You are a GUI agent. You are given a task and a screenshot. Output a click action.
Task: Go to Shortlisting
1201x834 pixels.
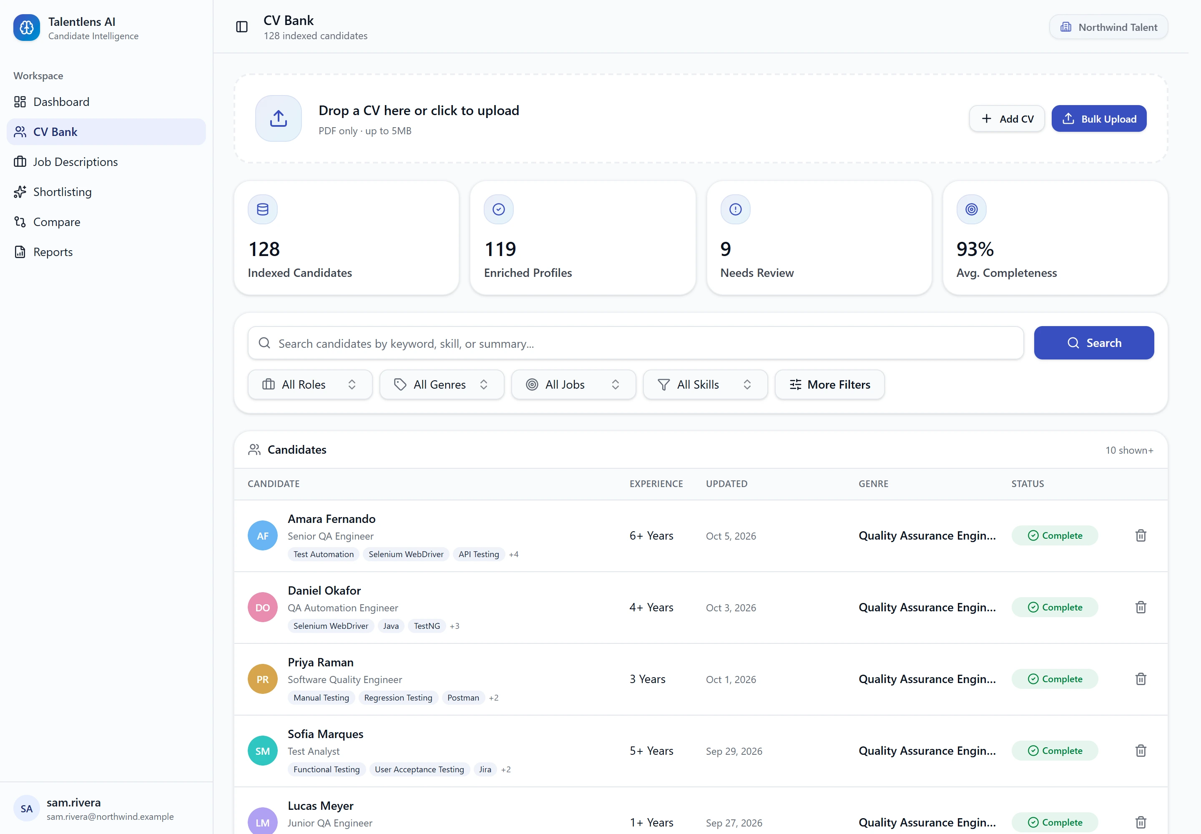[x=106, y=192]
